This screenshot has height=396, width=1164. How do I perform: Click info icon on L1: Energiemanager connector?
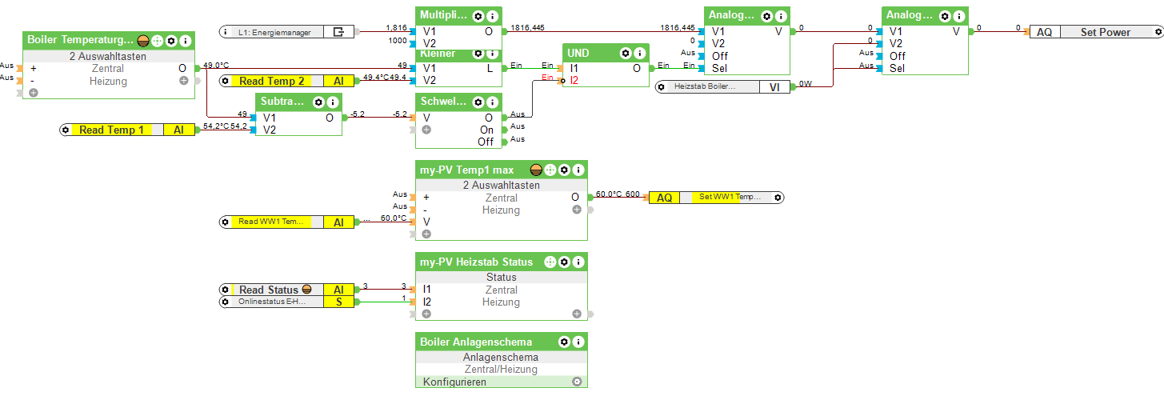tap(226, 32)
